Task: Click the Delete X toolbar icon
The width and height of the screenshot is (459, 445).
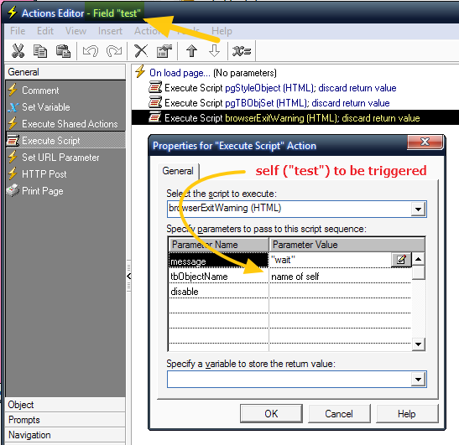Action: (141, 51)
